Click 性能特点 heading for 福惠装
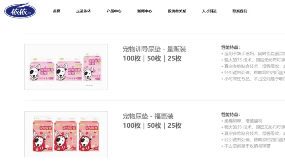This screenshot has width=285, height=165. coord(230,115)
